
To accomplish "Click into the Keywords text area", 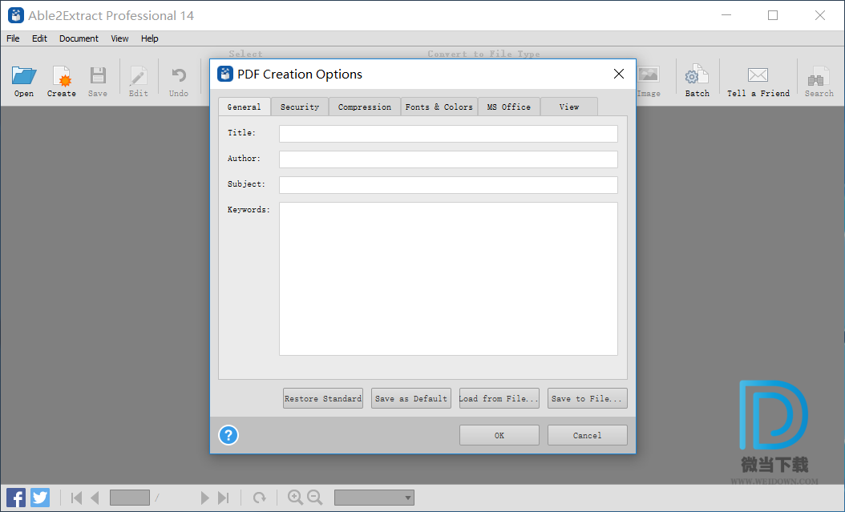I will click(x=448, y=279).
